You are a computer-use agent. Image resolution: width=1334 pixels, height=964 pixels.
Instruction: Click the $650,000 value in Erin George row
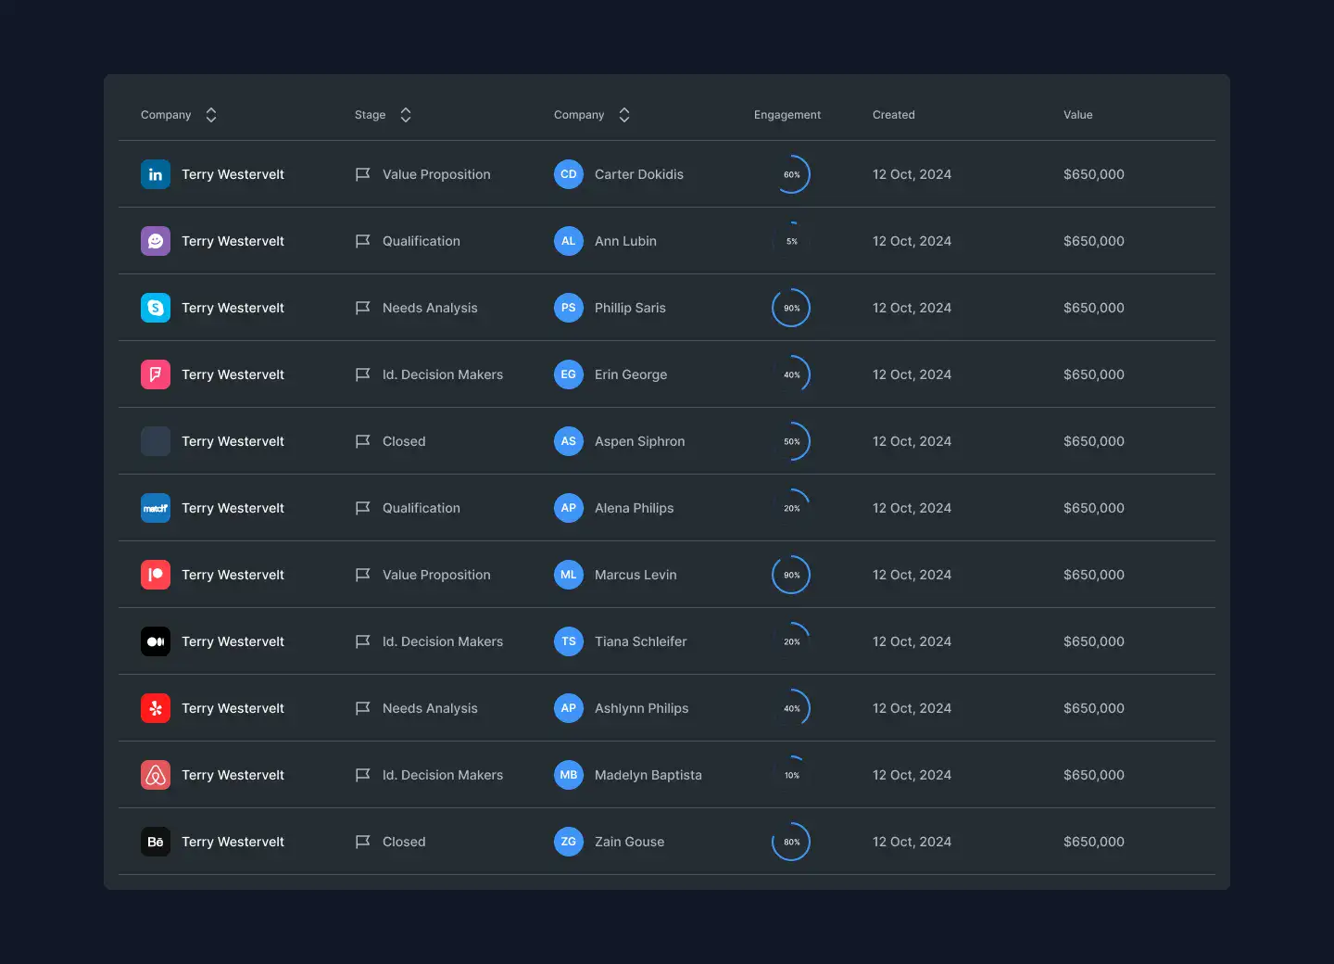click(1094, 374)
